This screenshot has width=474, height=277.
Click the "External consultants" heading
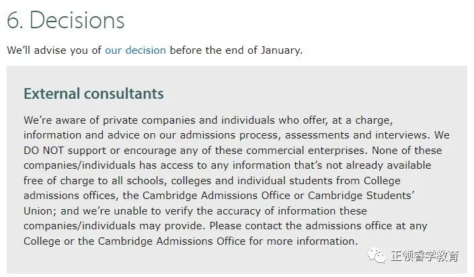pos(93,93)
